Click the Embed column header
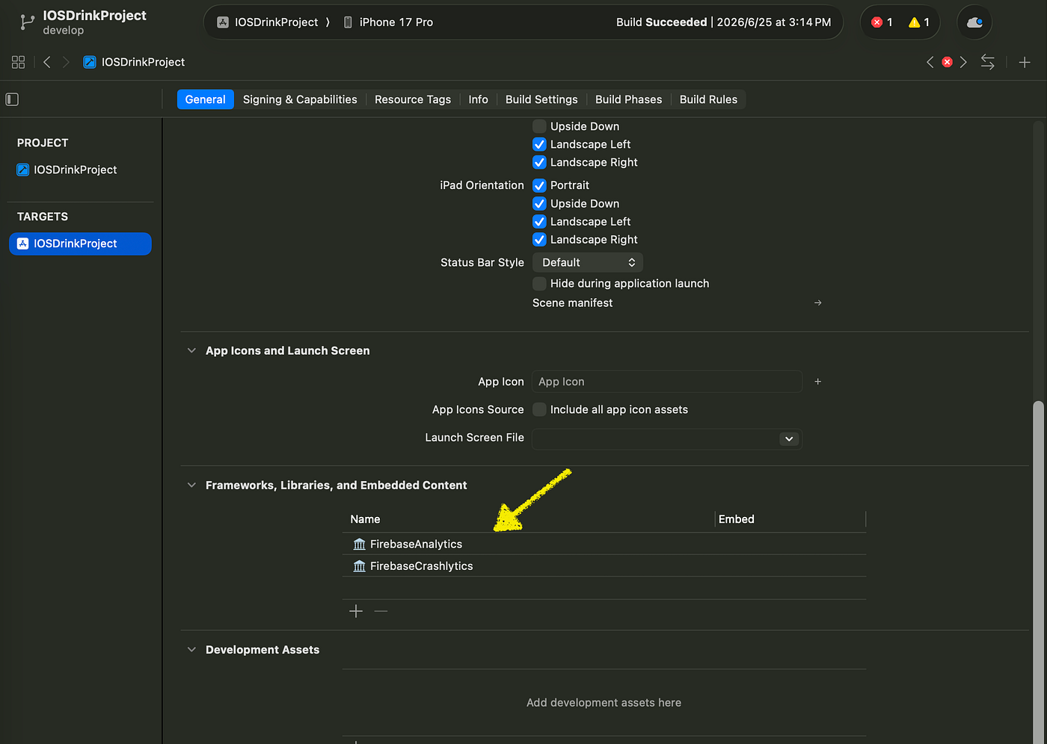Image resolution: width=1047 pixels, height=744 pixels. [737, 519]
